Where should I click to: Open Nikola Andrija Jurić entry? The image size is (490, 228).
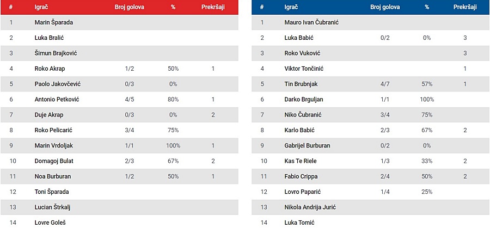click(x=310, y=207)
